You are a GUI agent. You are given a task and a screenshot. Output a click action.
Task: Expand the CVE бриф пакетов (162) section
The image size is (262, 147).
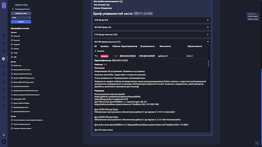[152, 35]
